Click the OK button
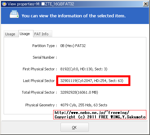Image resolution: width=150 pixels, height=135 pixels. click(x=75, y=127)
